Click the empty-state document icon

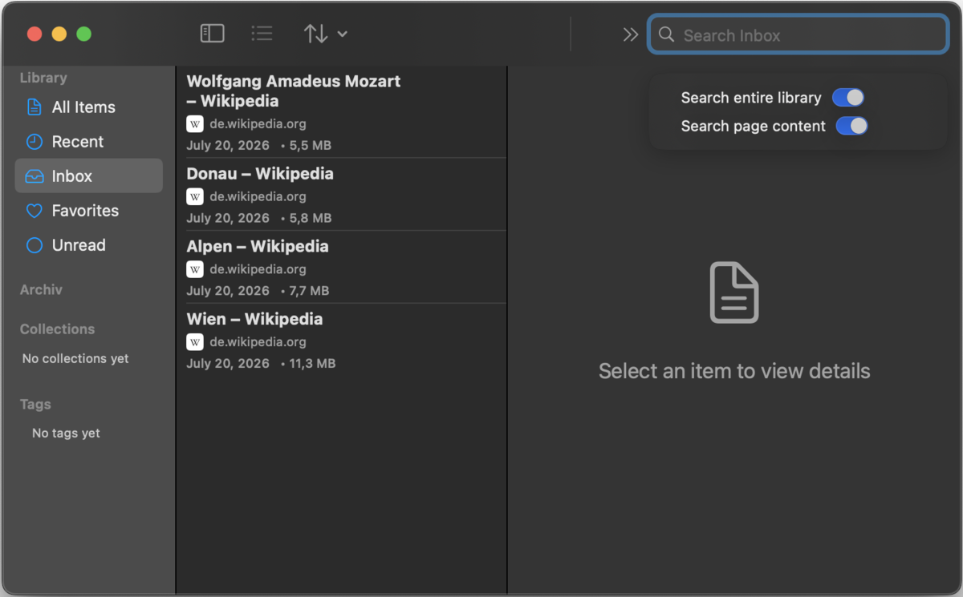(x=734, y=292)
